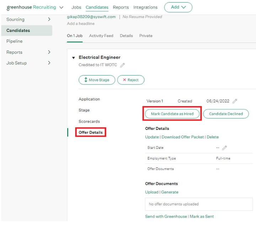Expand the Job Setup sidebar section
The width and height of the screenshot is (256, 225).
coord(49,63)
